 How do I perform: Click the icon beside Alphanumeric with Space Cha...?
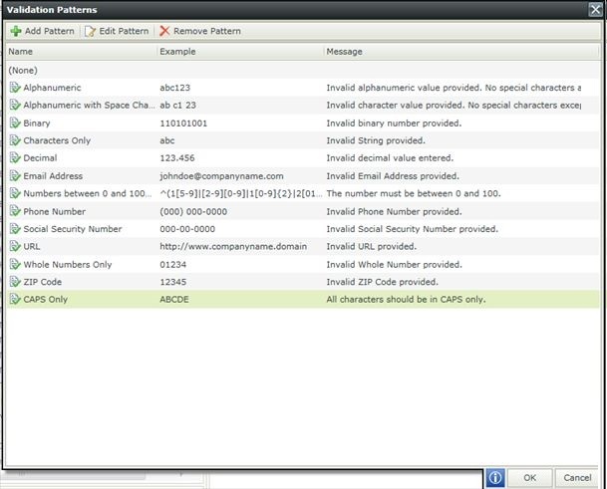15,105
